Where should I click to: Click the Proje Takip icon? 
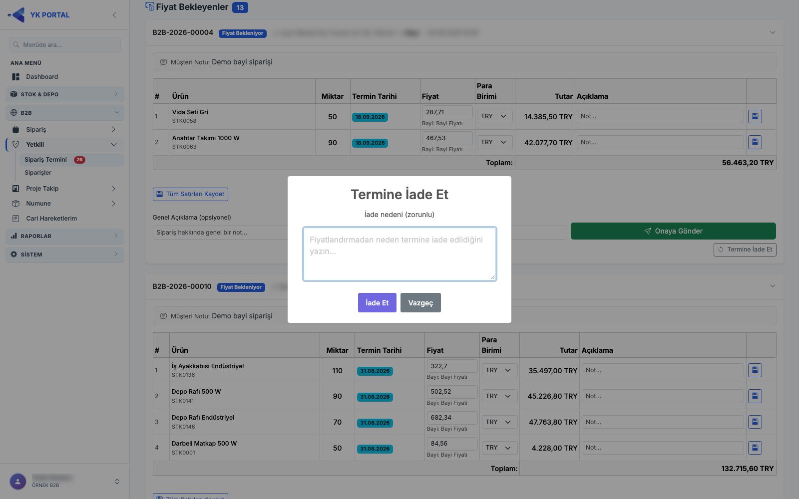(x=15, y=189)
